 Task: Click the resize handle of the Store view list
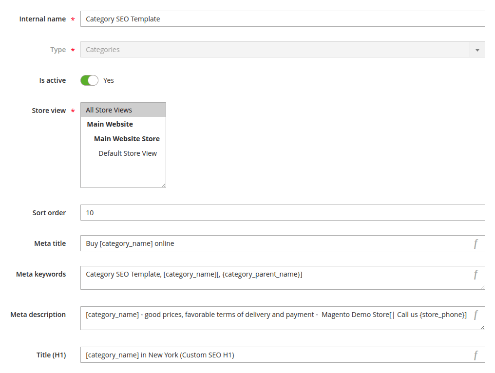click(x=164, y=185)
